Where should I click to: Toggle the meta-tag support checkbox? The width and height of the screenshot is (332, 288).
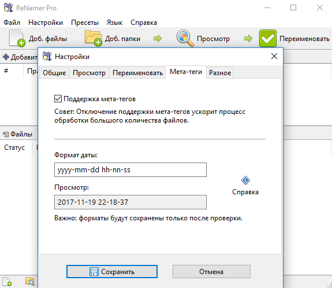(58, 99)
